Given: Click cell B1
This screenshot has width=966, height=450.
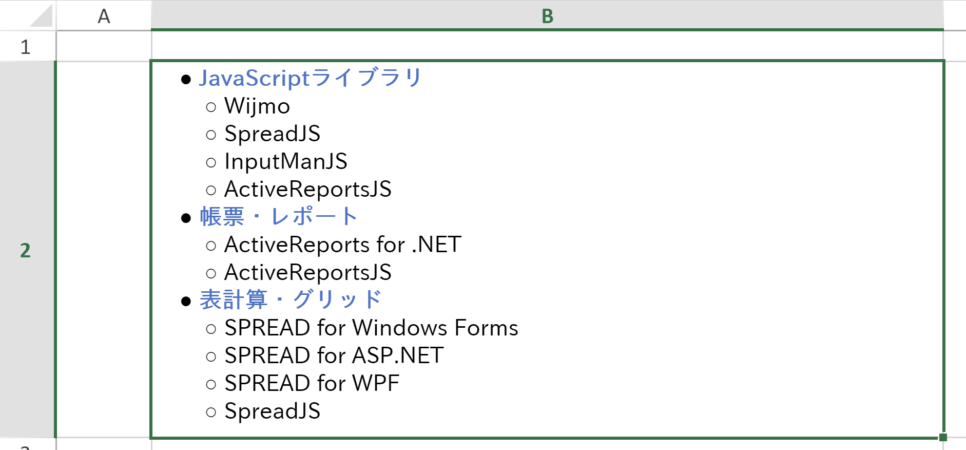Looking at the screenshot, I should click(547, 46).
